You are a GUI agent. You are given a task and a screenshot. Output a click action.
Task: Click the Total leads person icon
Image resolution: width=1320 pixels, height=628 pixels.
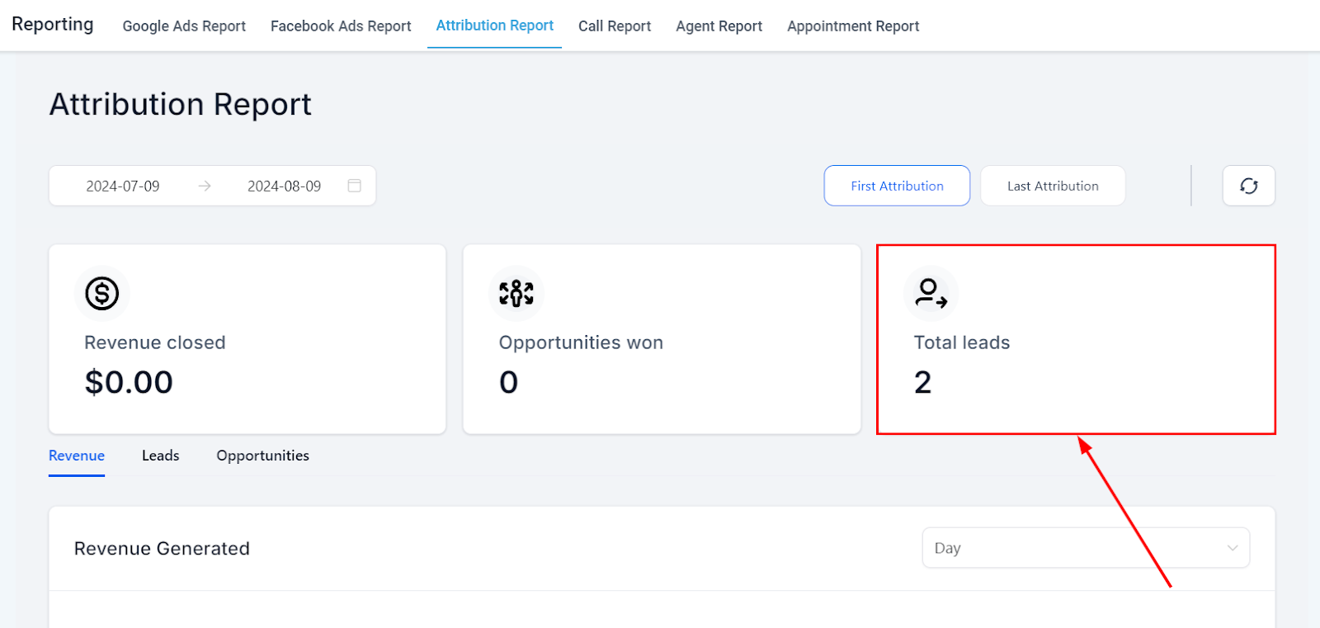[x=931, y=293]
